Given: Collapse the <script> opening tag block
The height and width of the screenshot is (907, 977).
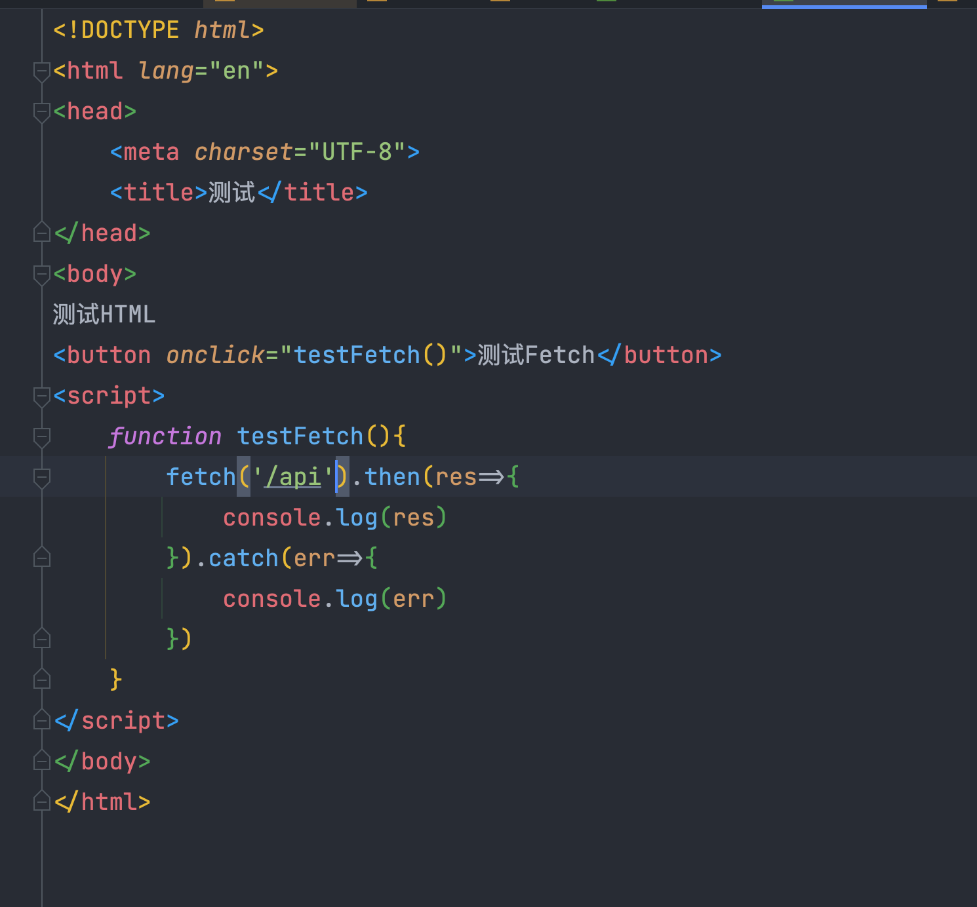Looking at the screenshot, I should click(x=42, y=396).
